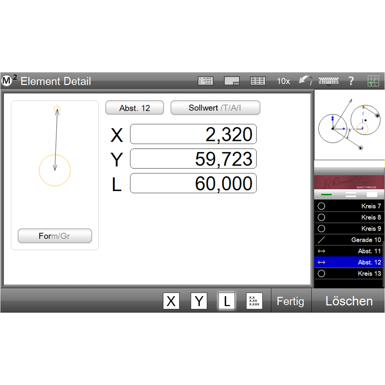Click the Löschen button
Screen dimensions: 385x385
[348, 301]
